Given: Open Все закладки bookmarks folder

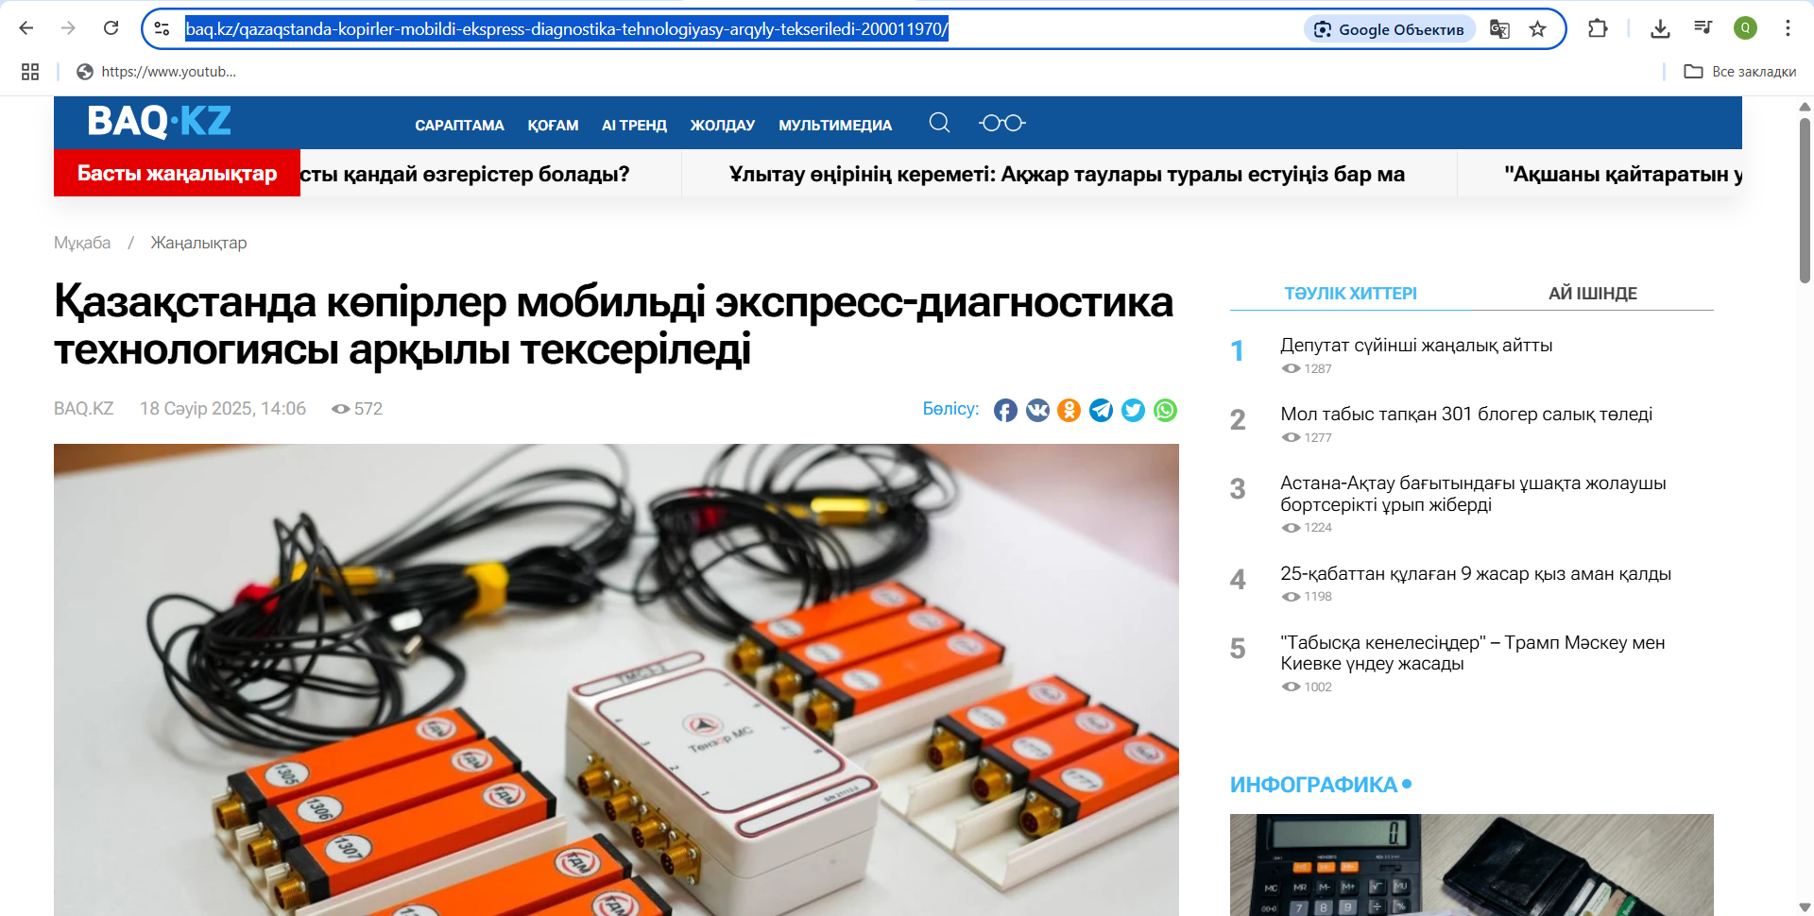Looking at the screenshot, I should tap(1740, 72).
